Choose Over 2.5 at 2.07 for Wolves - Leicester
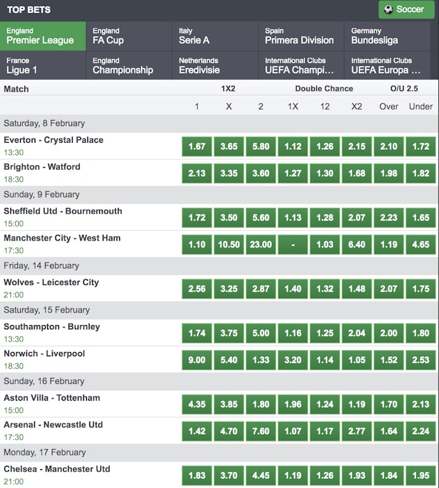439x488 pixels. point(389,289)
